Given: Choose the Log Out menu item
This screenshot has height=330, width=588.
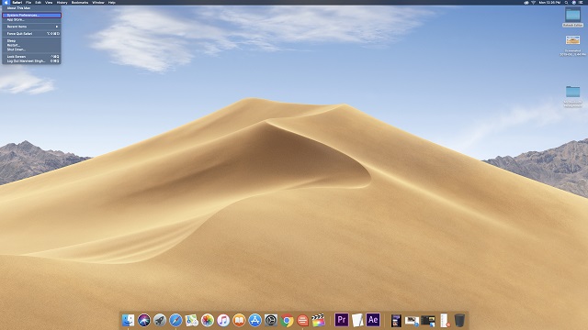Looking at the screenshot, I should (31, 61).
